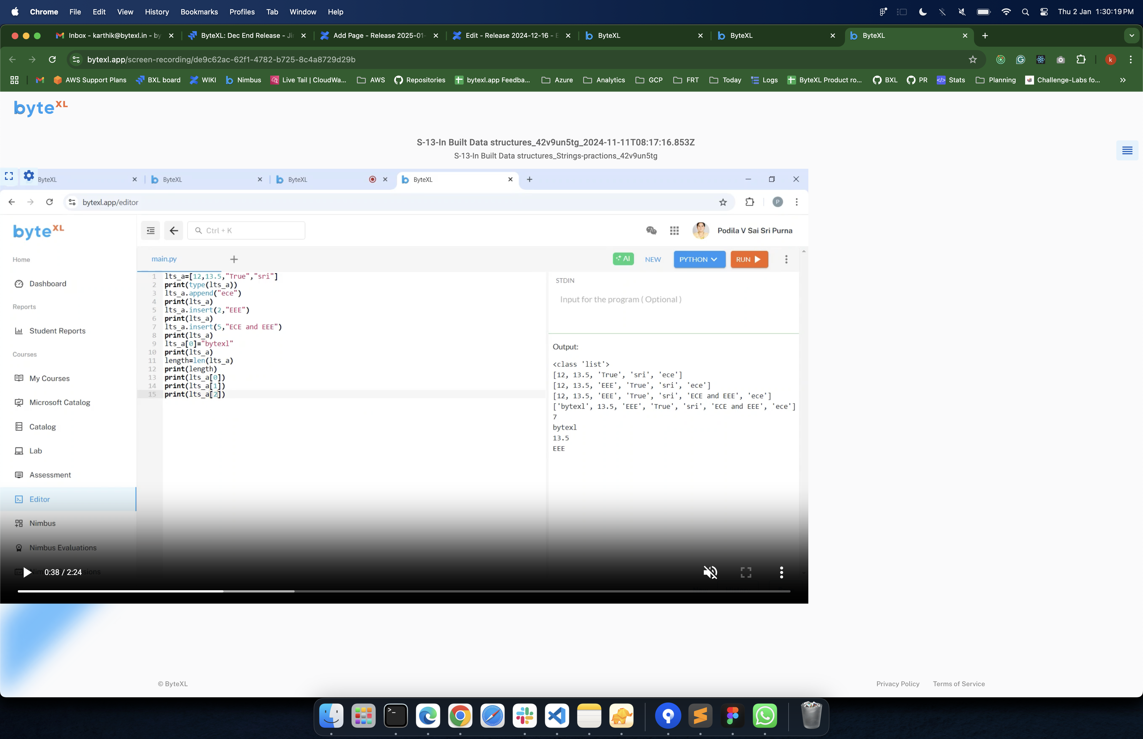Open Spotlight search in menu bar
The image size is (1143, 739).
[1025, 11]
